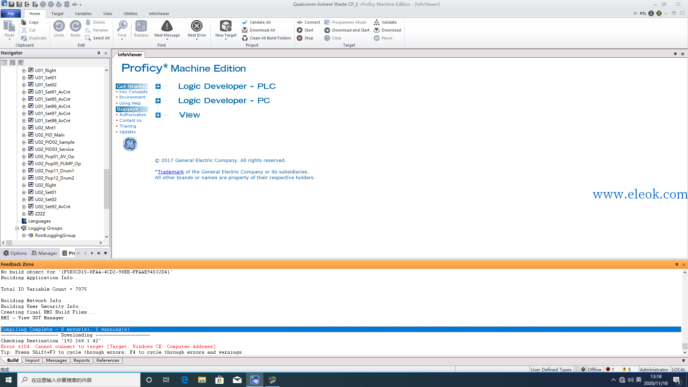Open the Home ribbon tab
688x387 pixels.
[35, 14]
